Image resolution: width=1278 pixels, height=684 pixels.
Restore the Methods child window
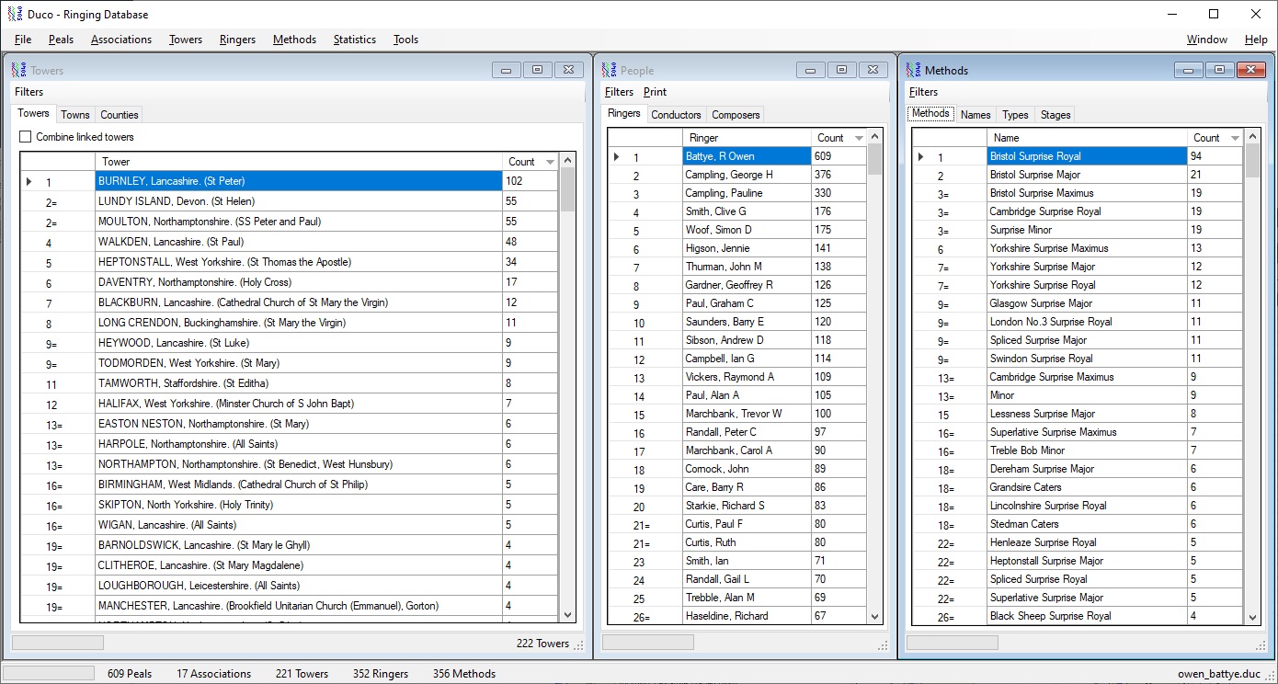[1219, 70]
